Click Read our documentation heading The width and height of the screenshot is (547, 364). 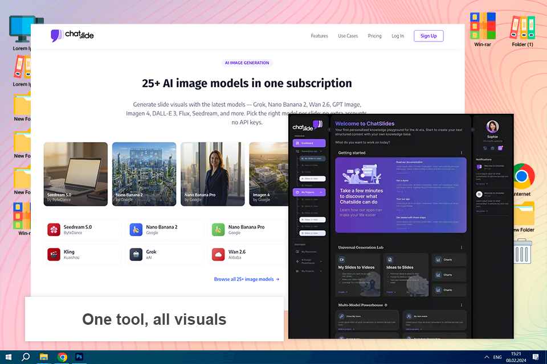coord(409,162)
